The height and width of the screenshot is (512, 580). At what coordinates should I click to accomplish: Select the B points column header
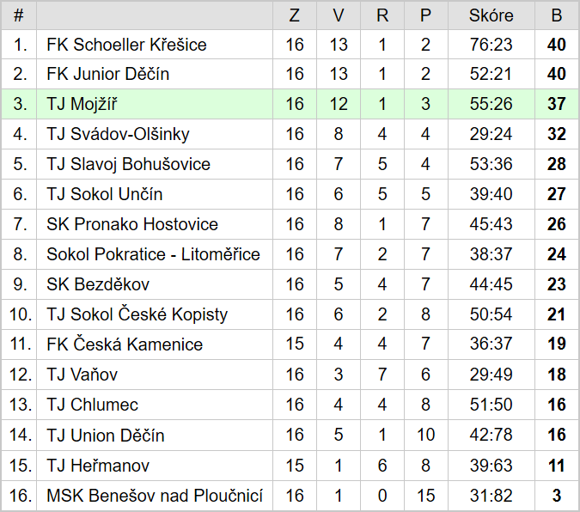557,15
